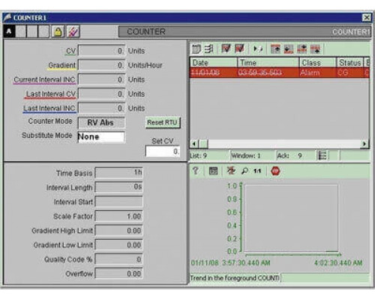Click the Set CV input field
Viewport: 375px width, 300px height.
(x=163, y=151)
